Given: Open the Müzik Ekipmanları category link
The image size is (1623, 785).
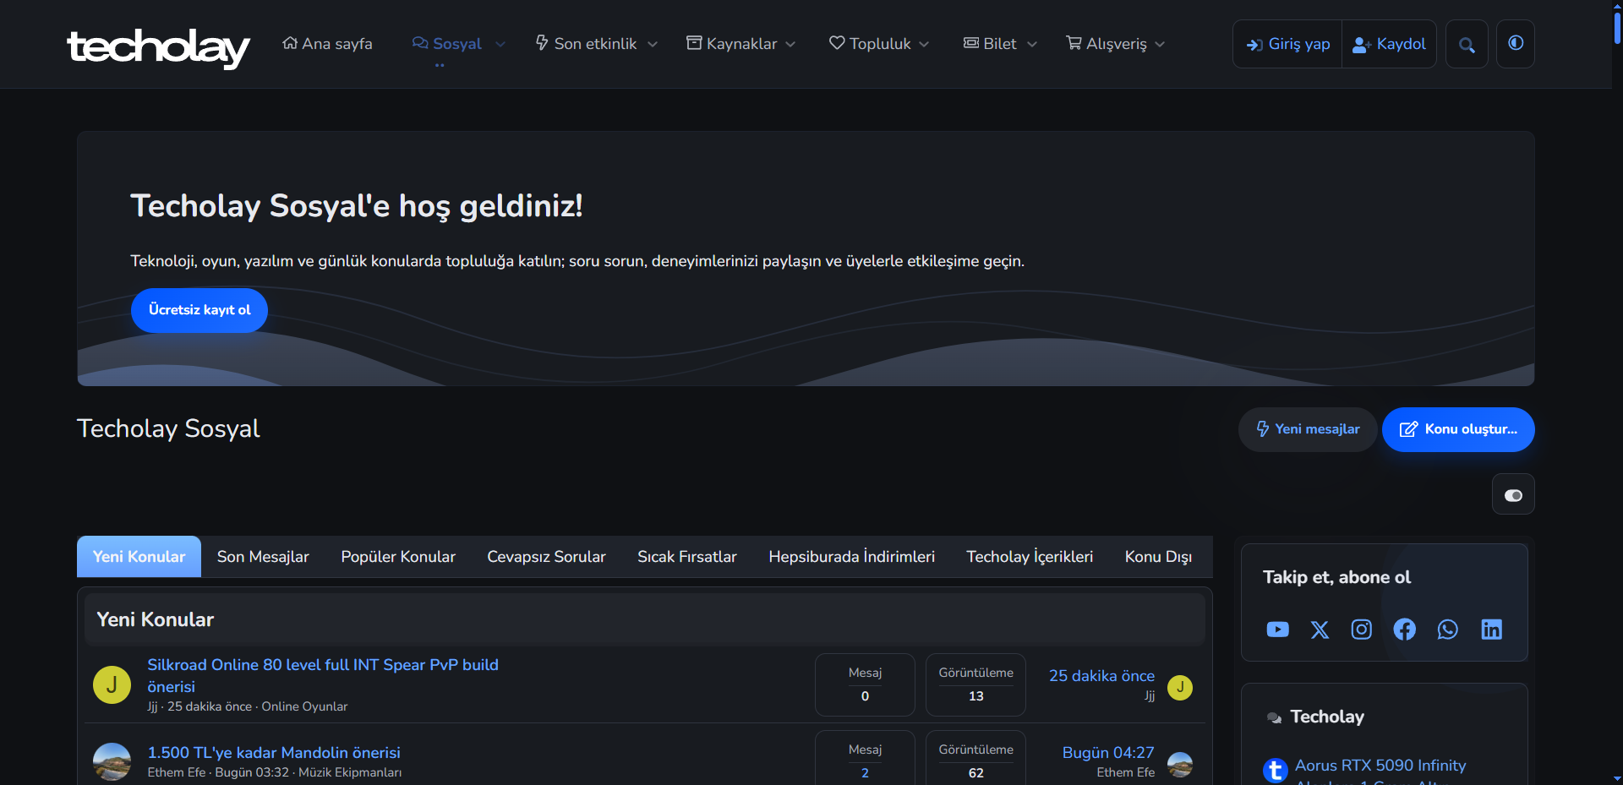Looking at the screenshot, I should click(x=350, y=772).
